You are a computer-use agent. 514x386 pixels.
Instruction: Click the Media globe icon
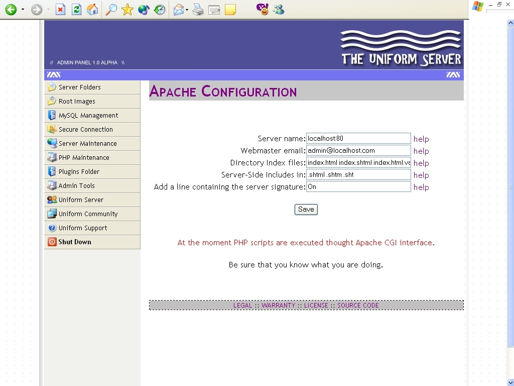point(144,10)
